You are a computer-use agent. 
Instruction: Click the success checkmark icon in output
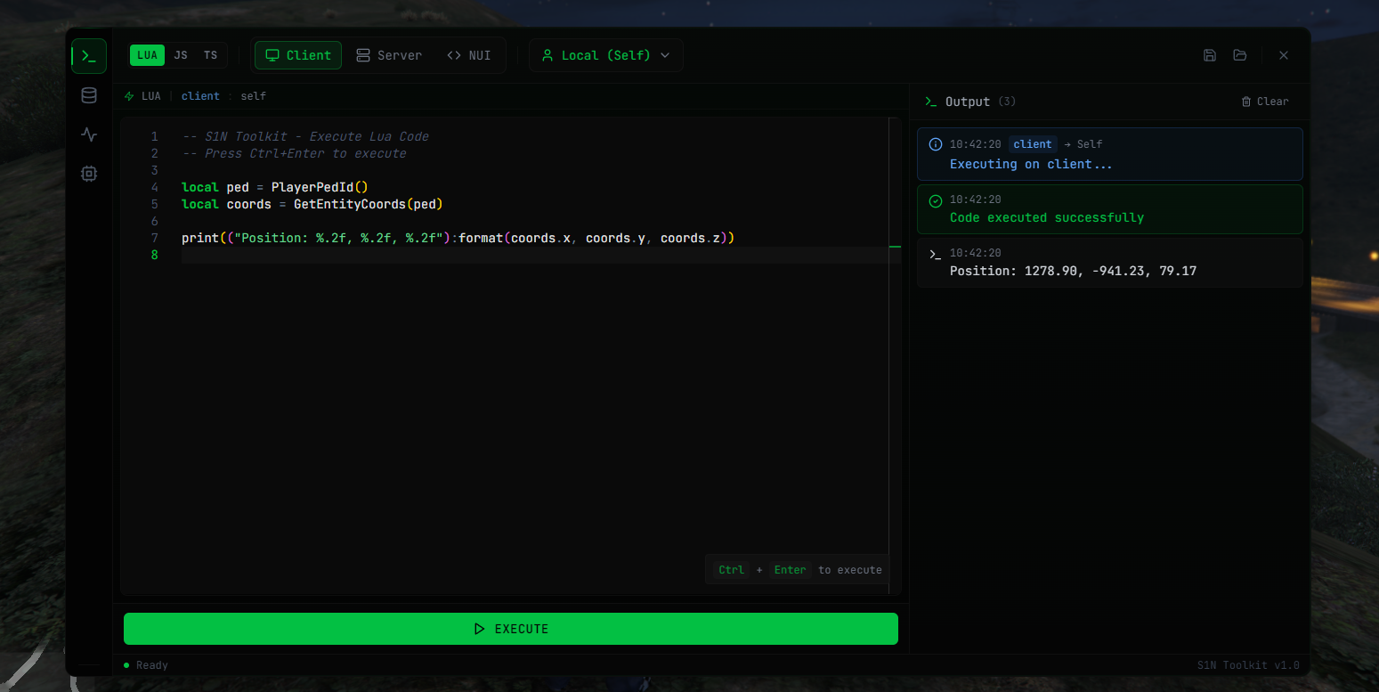pyautogui.click(x=935, y=201)
